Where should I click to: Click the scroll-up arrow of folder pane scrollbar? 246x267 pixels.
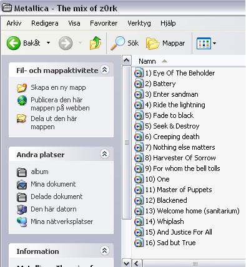coord(127,61)
